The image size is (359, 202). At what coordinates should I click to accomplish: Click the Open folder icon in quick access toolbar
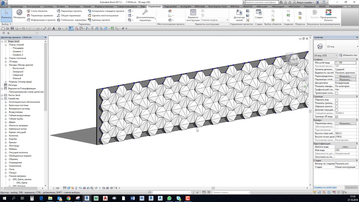[x=7, y=28]
